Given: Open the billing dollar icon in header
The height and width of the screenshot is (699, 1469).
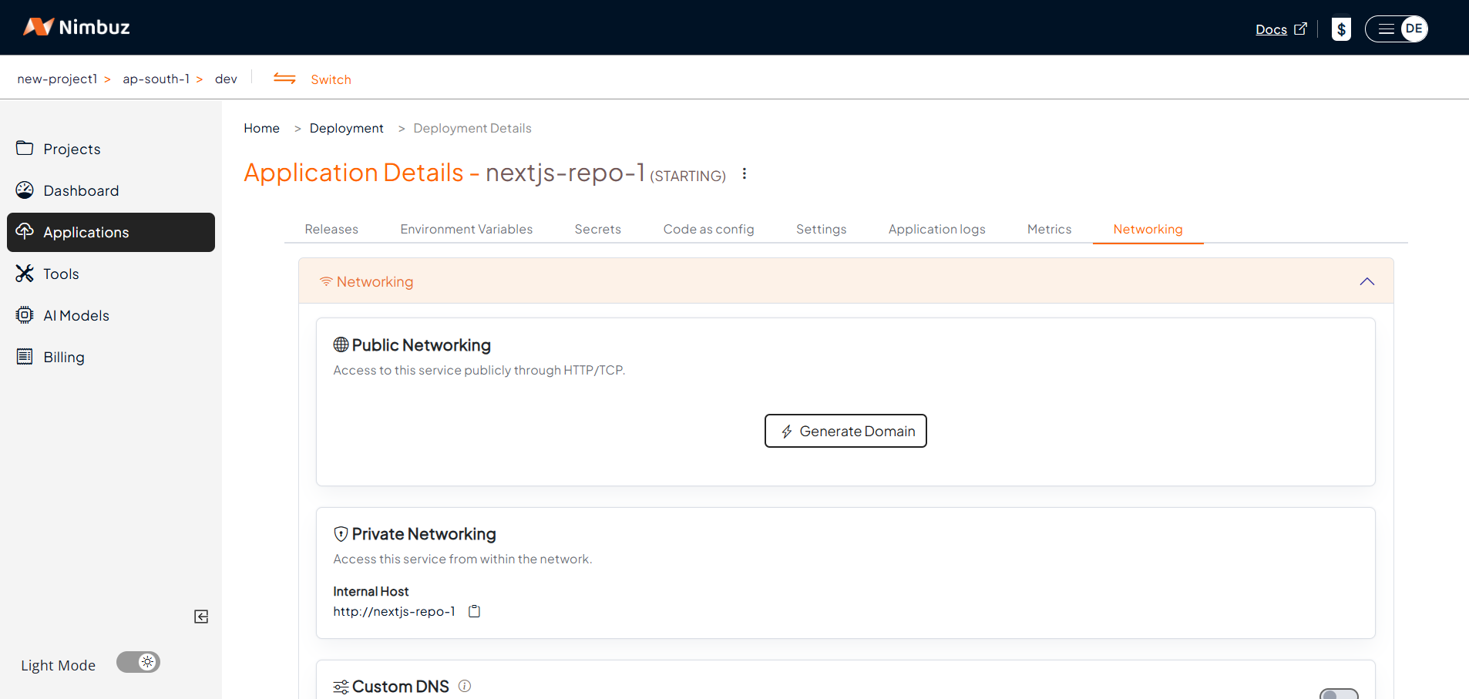Looking at the screenshot, I should coord(1341,29).
